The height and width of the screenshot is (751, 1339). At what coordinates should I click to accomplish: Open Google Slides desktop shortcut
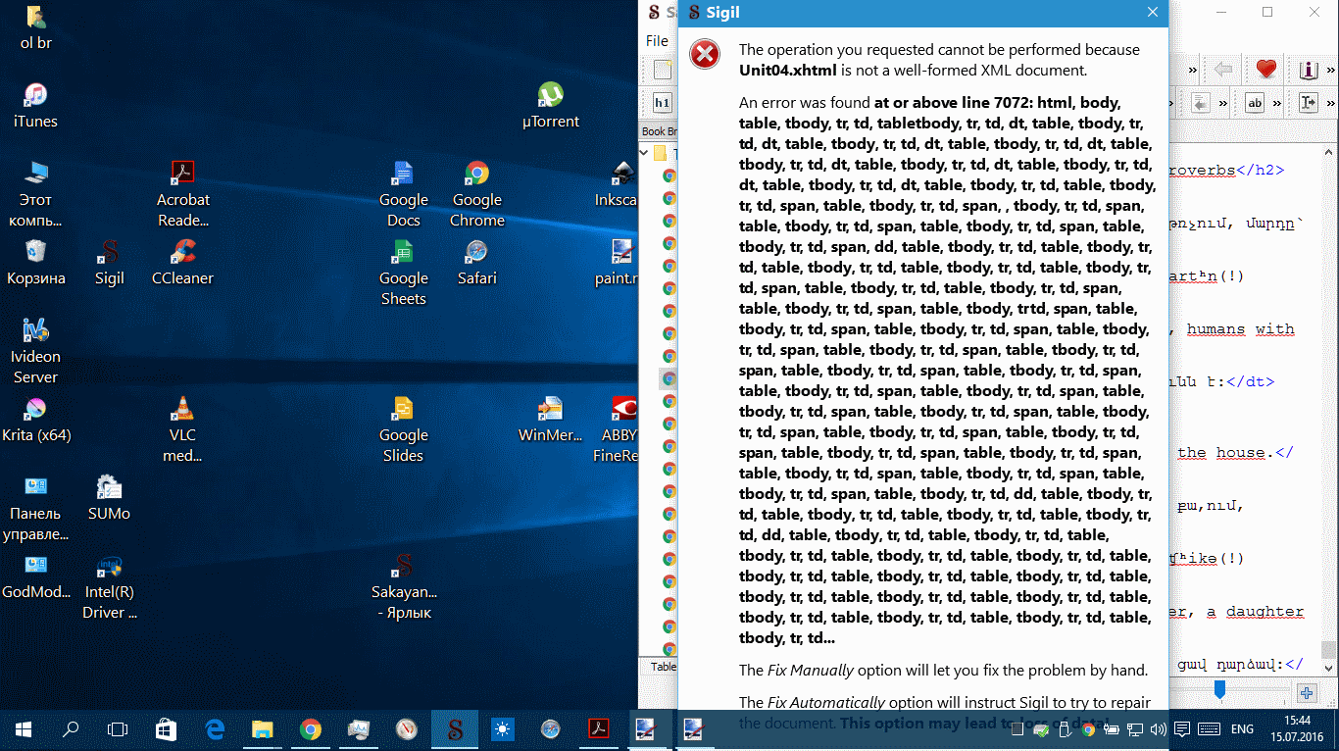[x=403, y=429]
